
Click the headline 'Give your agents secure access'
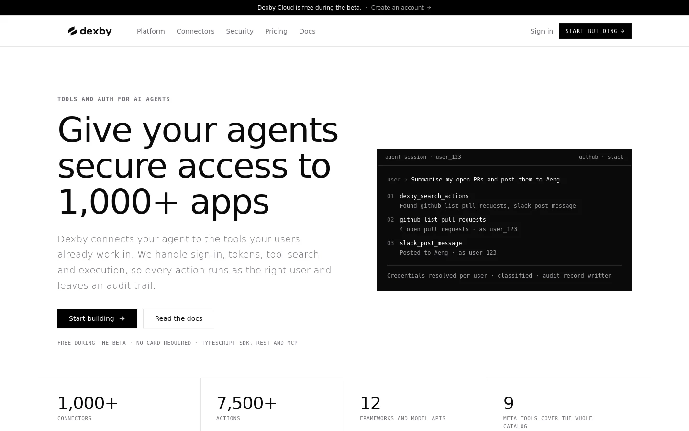point(198,166)
